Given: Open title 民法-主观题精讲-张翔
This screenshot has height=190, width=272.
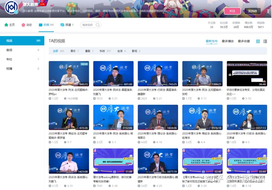Looking at the screenshot, I should pyautogui.click(x=202, y=92).
